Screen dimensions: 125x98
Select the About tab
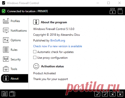click(14, 78)
